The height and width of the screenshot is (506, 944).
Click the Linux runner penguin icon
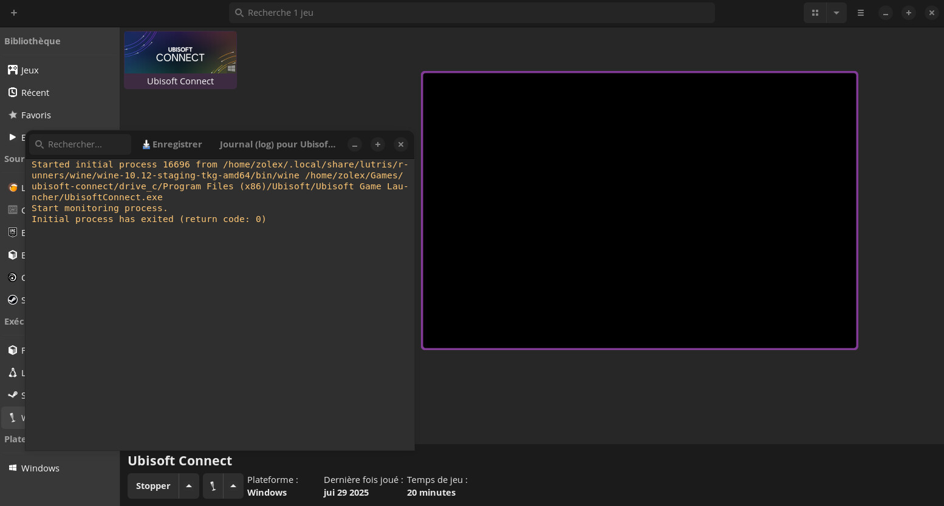13,373
